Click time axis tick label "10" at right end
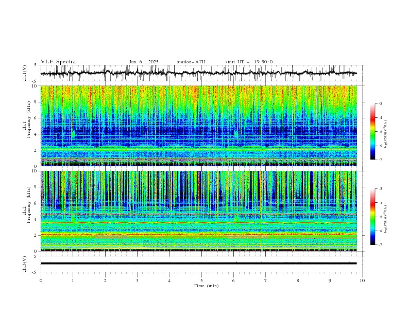This screenshot has height=315, width=408. 362,281
